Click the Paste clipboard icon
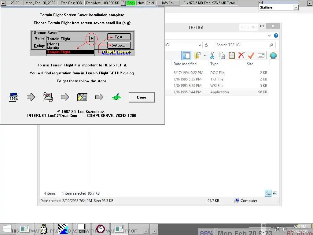 (232, 55)
